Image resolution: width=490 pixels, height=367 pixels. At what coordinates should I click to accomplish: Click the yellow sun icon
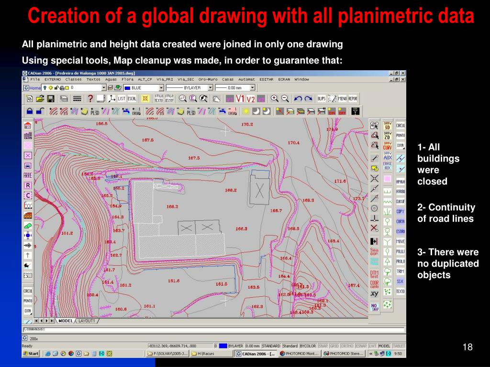(x=246, y=111)
